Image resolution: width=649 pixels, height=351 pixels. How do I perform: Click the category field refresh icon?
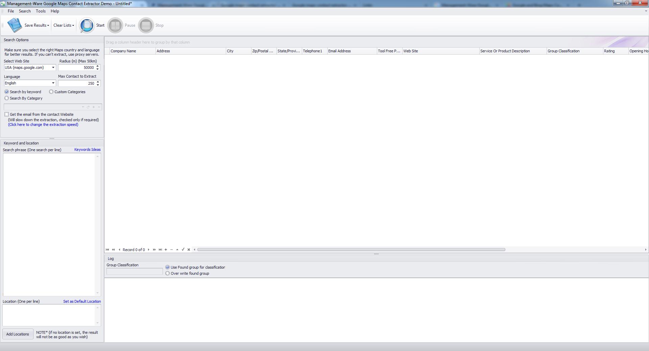(88, 107)
